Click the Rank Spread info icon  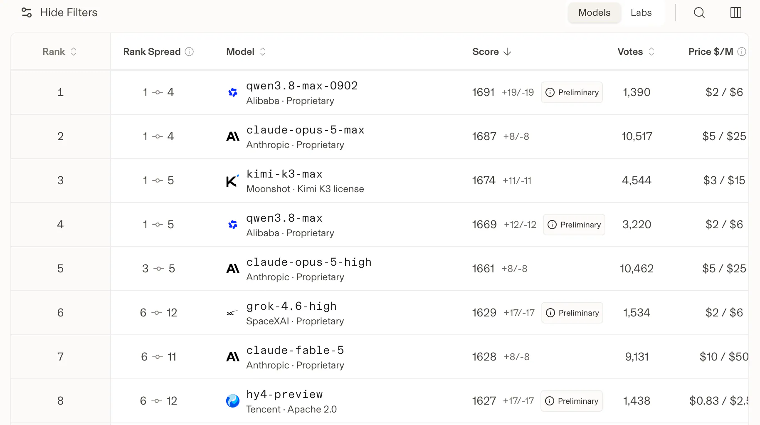tap(189, 52)
